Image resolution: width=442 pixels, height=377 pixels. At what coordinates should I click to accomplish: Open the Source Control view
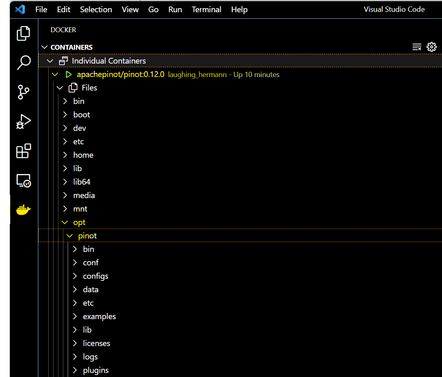coord(23,92)
